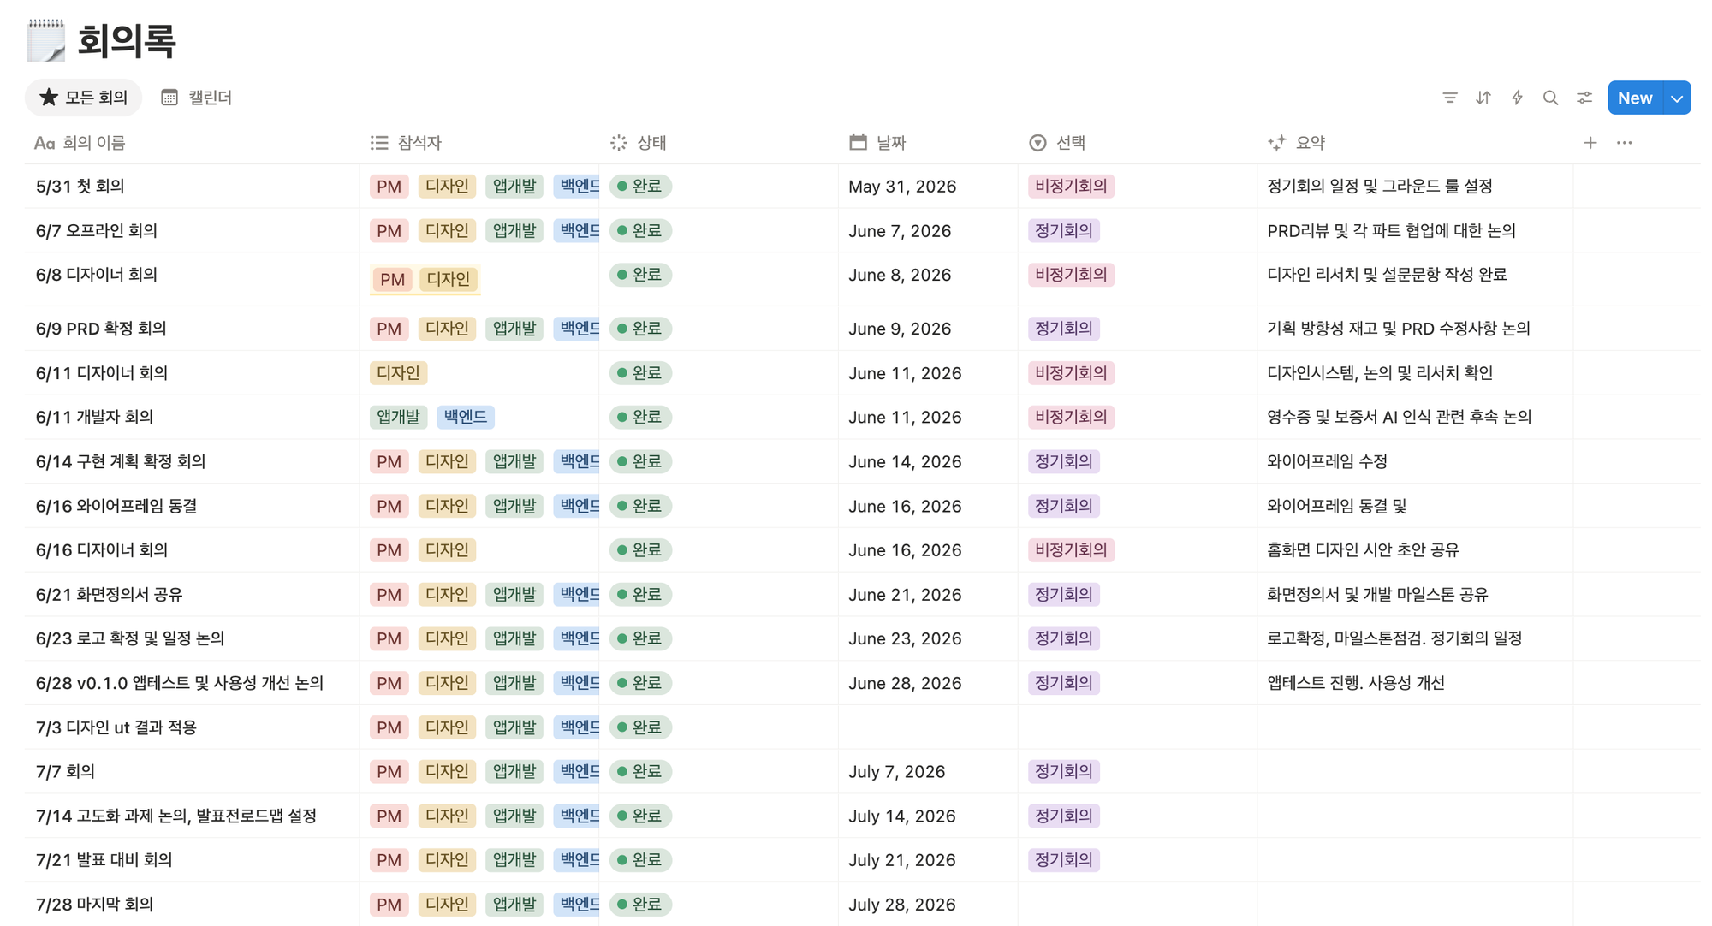Image resolution: width=1712 pixels, height=926 pixels.
Task: Open 6/28 v0.1.0 앱테스트 및 사용성 개선 논의
Action: [x=180, y=683]
